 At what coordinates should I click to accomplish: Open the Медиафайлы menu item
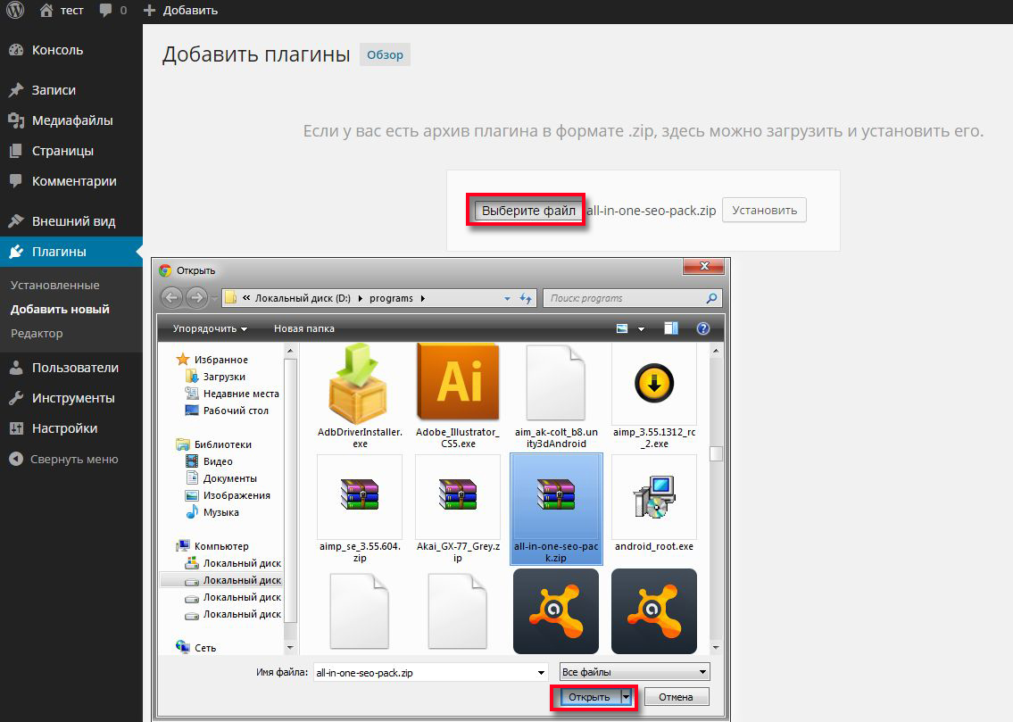point(71,120)
